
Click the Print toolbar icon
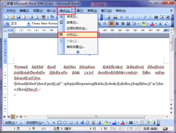pyautogui.click(x=31, y=17)
